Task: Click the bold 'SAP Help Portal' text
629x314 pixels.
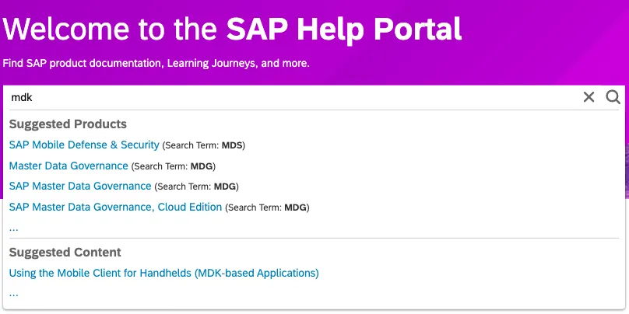Action: tap(343, 29)
